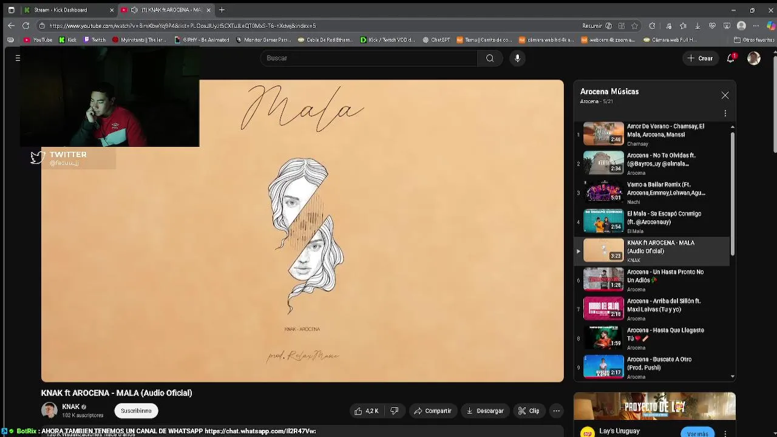Open YouTube notifications bell
Screen dimensions: 777x437
pyautogui.click(x=731, y=58)
